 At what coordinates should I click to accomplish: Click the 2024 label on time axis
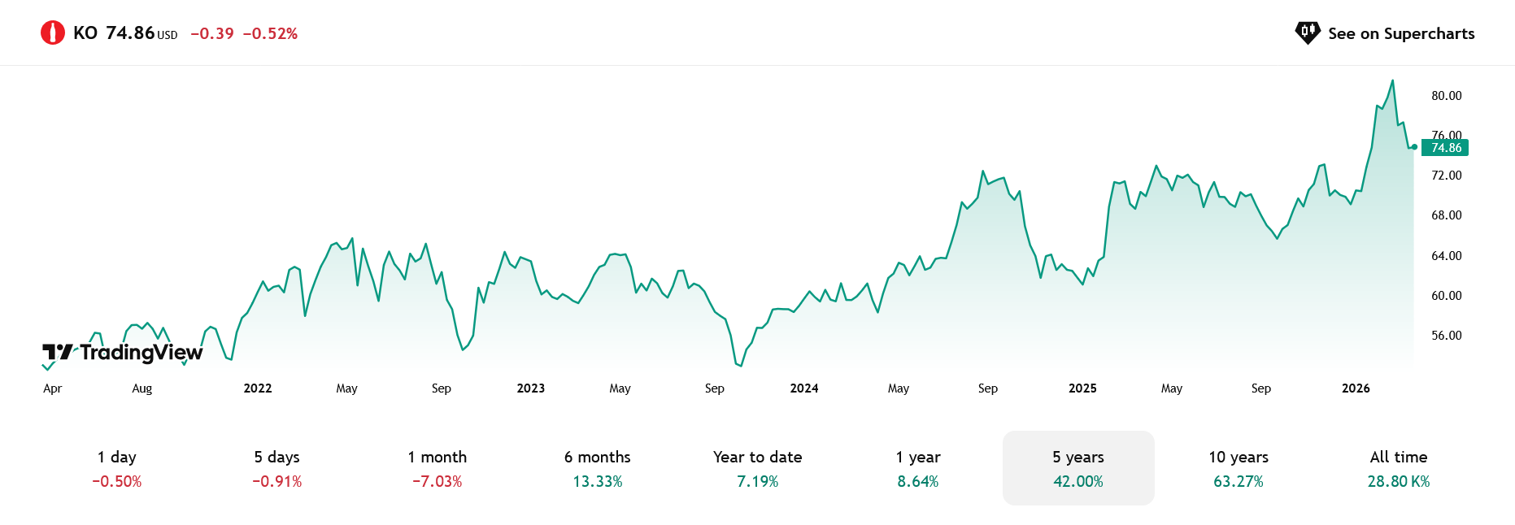(804, 388)
